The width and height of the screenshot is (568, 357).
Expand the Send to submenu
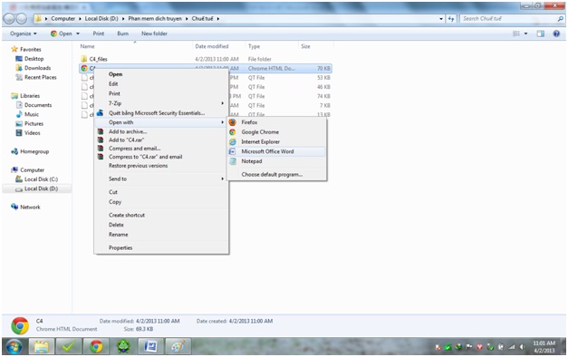(x=161, y=178)
